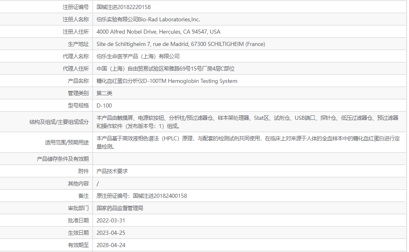Viewport: 409px width, 252px height.
Task: Click the 生产地址 label
Action: pos(78,44)
